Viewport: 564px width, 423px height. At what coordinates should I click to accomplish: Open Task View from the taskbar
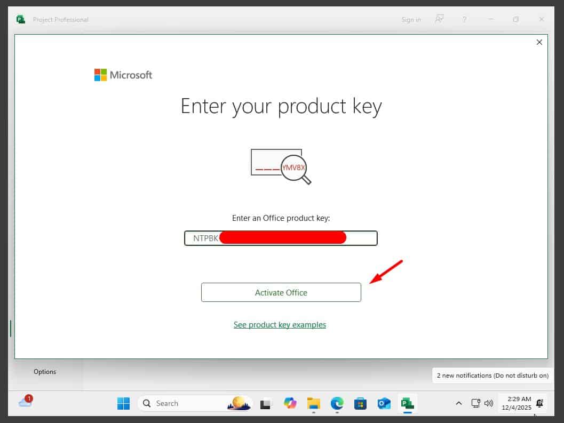265,404
